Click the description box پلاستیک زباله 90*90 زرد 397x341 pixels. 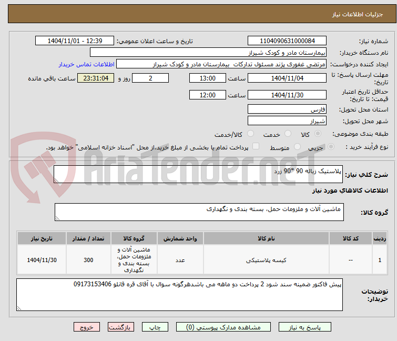(198, 174)
